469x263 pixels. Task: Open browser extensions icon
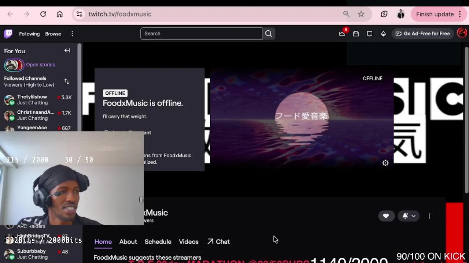384,14
